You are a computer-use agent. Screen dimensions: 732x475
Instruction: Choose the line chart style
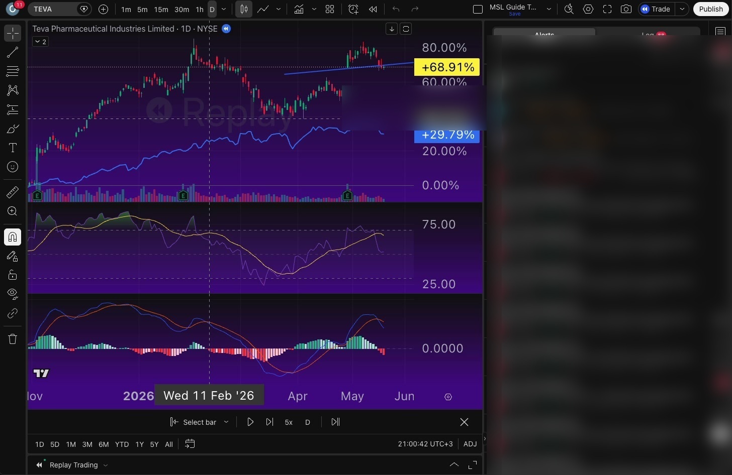coord(262,9)
